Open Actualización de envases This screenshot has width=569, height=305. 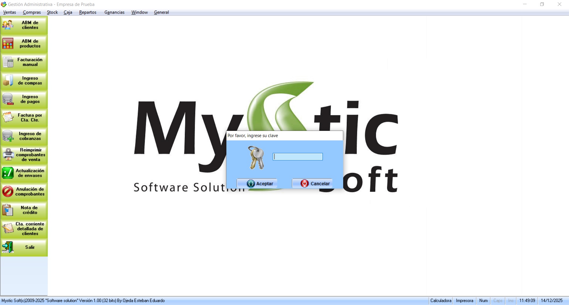tap(24, 173)
